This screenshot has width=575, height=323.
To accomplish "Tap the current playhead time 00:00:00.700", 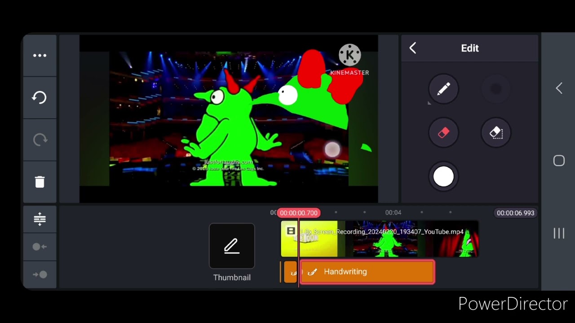I will tap(299, 213).
